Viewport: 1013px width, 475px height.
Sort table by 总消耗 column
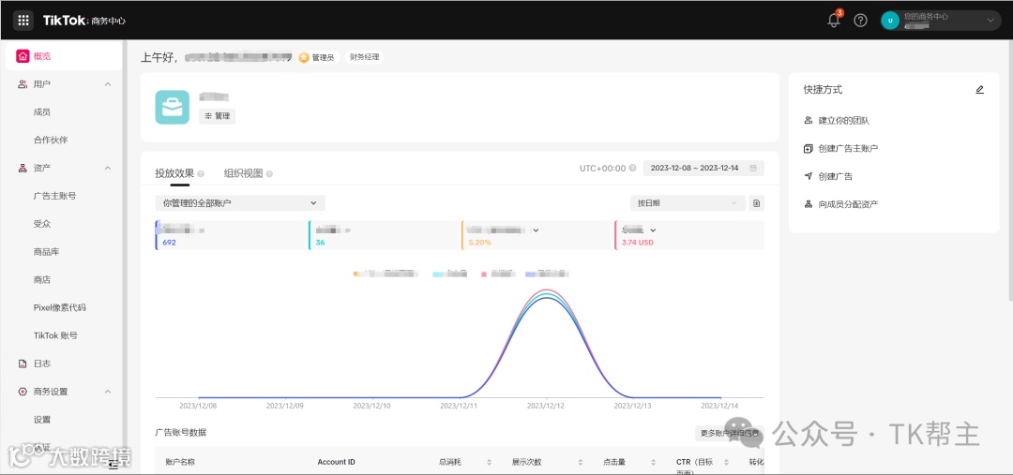(489, 462)
